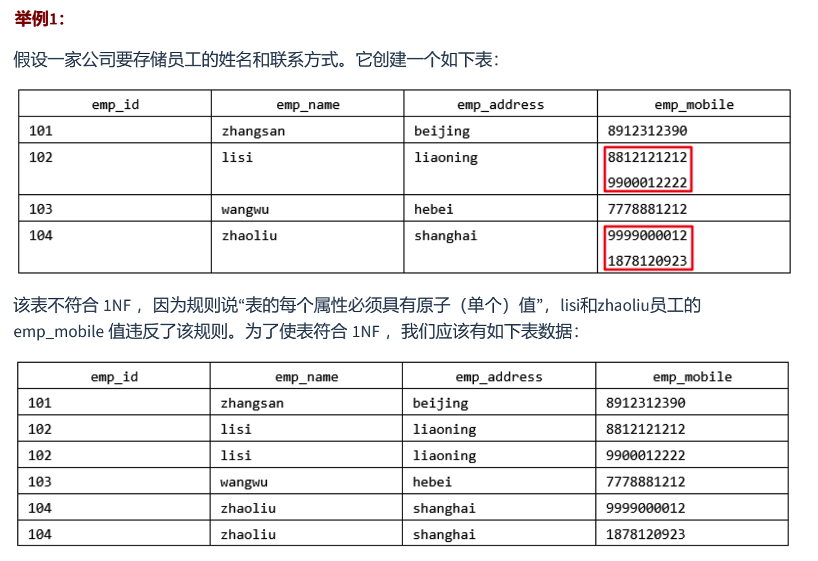818x561 pixels.
Task: Click beijing in the upper table
Action: click(442, 132)
